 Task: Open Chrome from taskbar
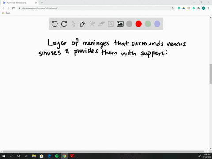(64, 156)
